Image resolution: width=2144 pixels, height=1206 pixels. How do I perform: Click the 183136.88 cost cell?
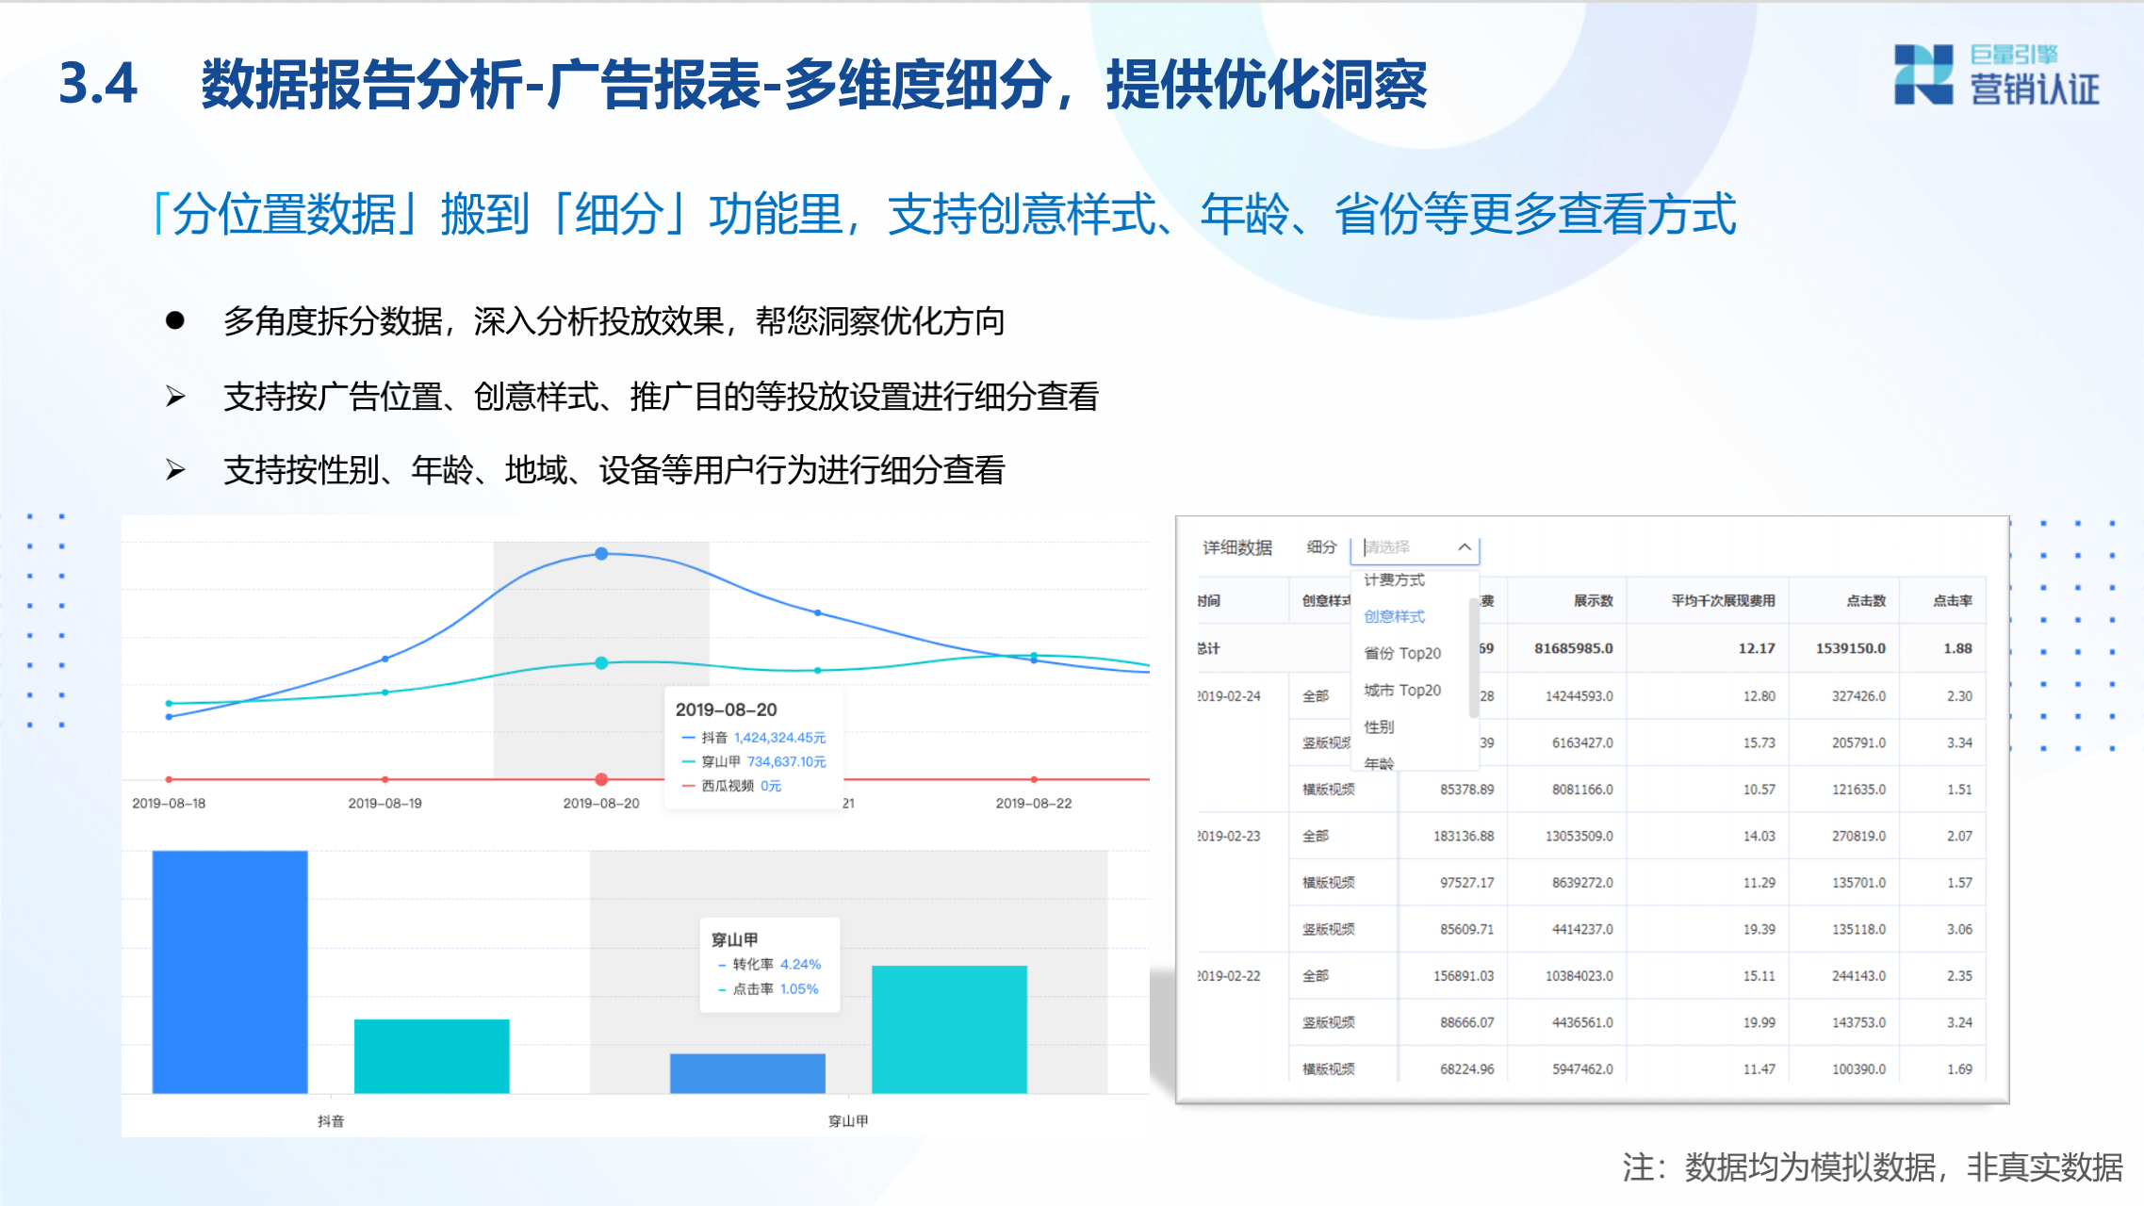(1464, 836)
